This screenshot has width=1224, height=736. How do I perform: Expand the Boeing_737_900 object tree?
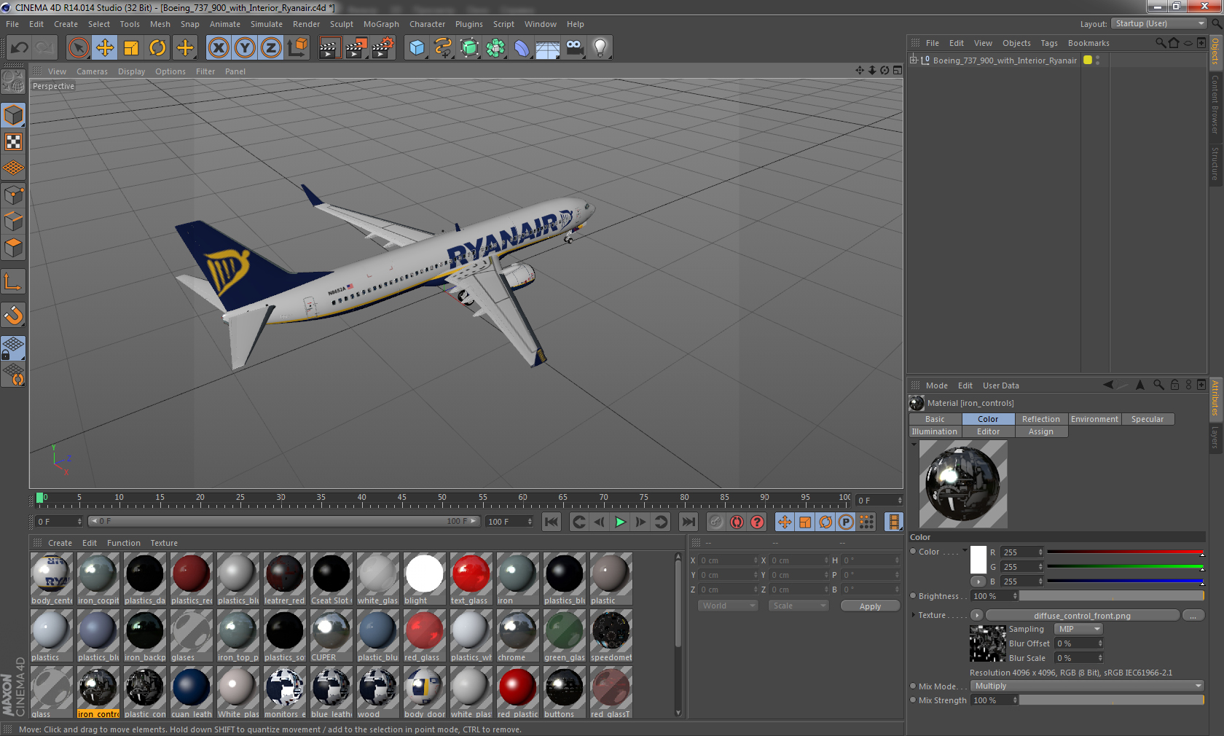(x=914, y=60)
